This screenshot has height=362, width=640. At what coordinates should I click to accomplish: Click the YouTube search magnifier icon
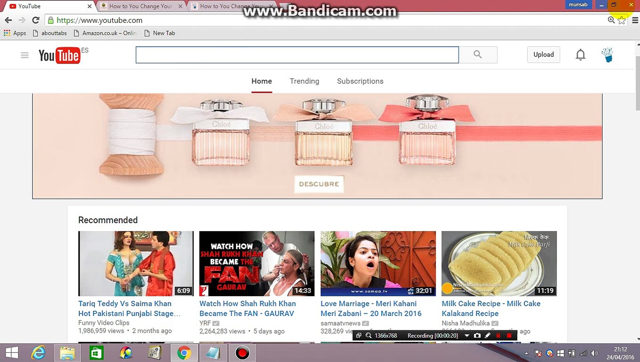pyautogui.click(x=478, y=54)
